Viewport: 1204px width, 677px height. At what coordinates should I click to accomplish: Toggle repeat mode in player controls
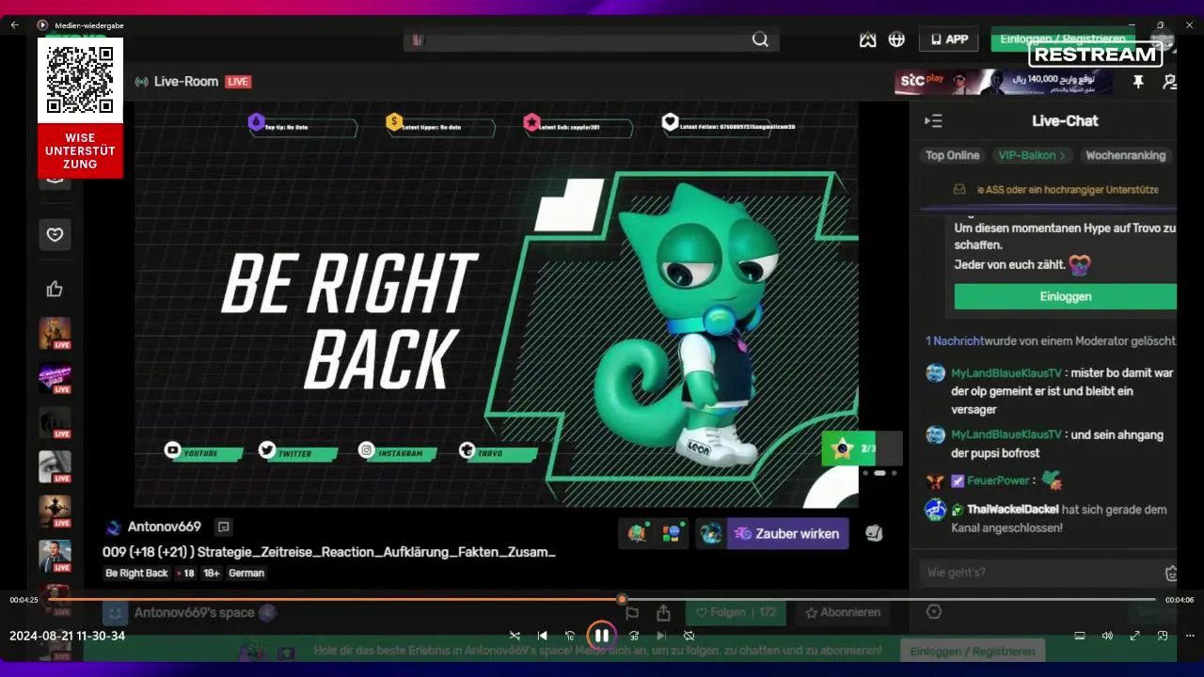(x=689, y=636)
